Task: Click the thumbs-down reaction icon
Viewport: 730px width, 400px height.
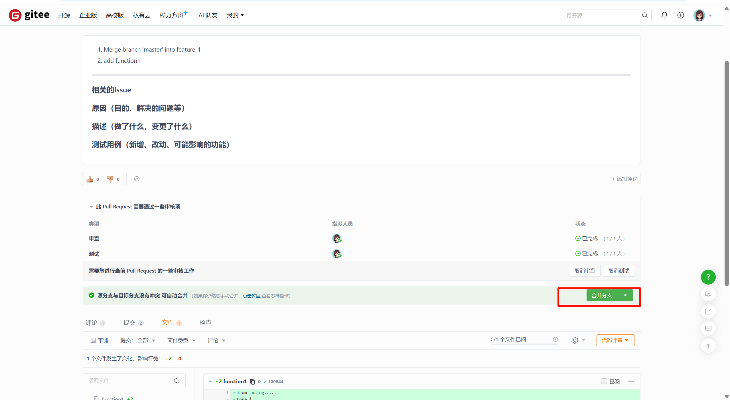Action: click(x=110, y=179)
